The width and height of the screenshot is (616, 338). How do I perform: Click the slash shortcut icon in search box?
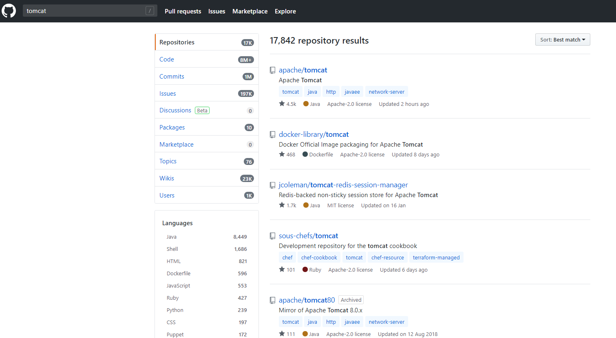(x=150, y=11)
